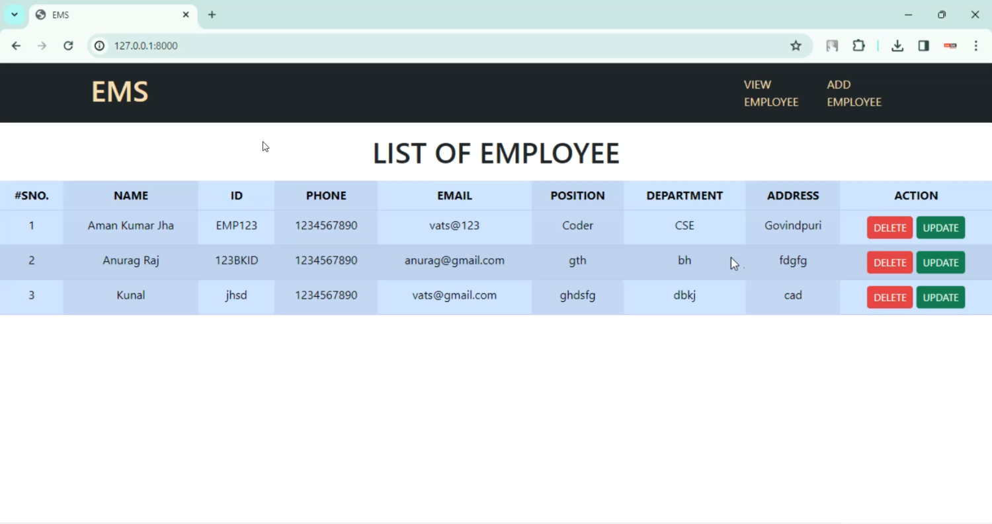Click the DEPARTMENT column header
992x524 pixels.
pos(684,196)
